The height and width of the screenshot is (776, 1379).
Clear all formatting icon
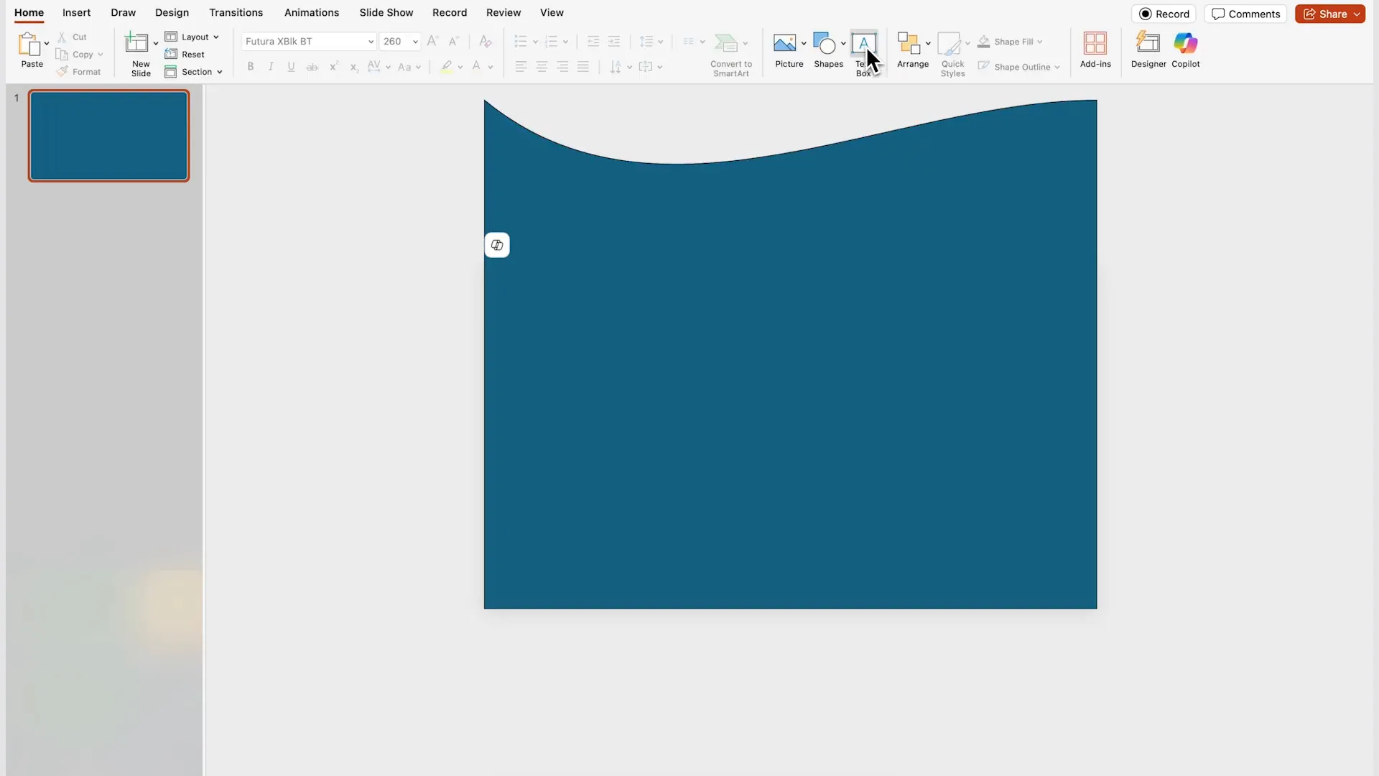coord(486,42)
